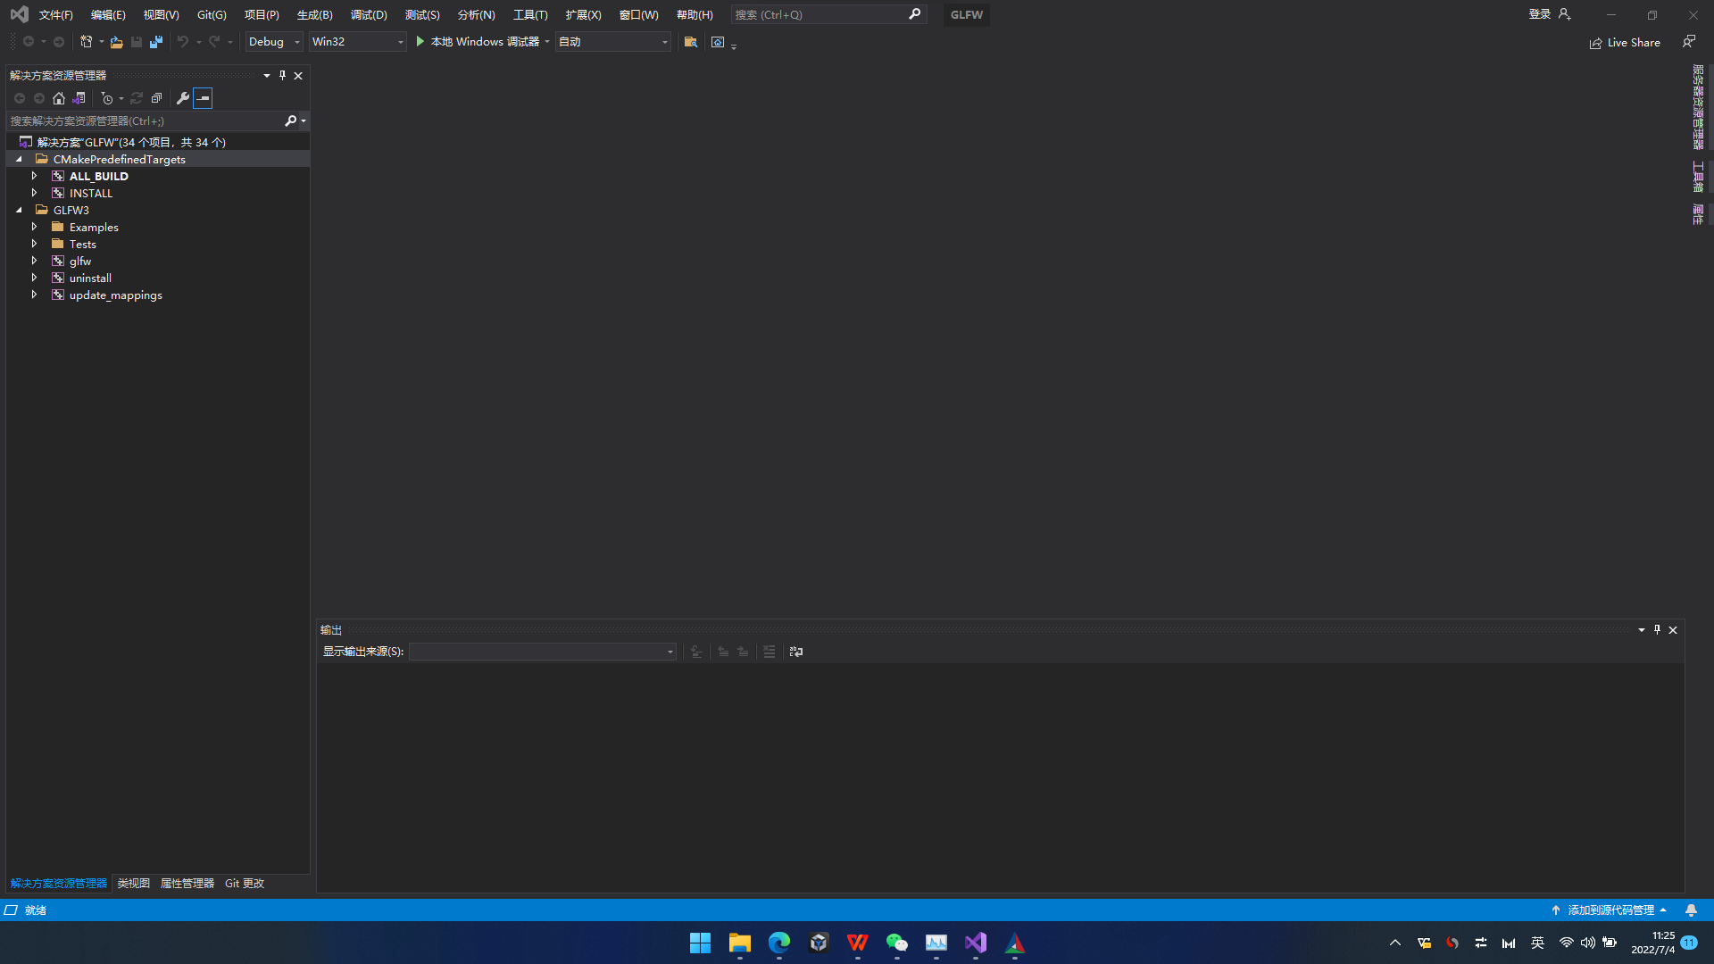Open the 生成(B) build menu
1714x964 pixels.
(314, 15)
